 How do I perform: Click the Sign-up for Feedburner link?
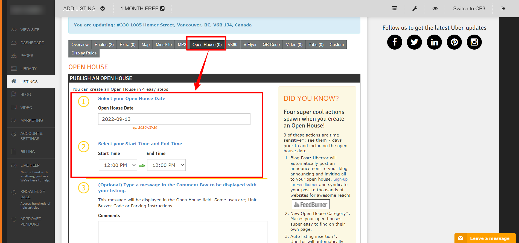pyautogui.click(x=319, y=182)
